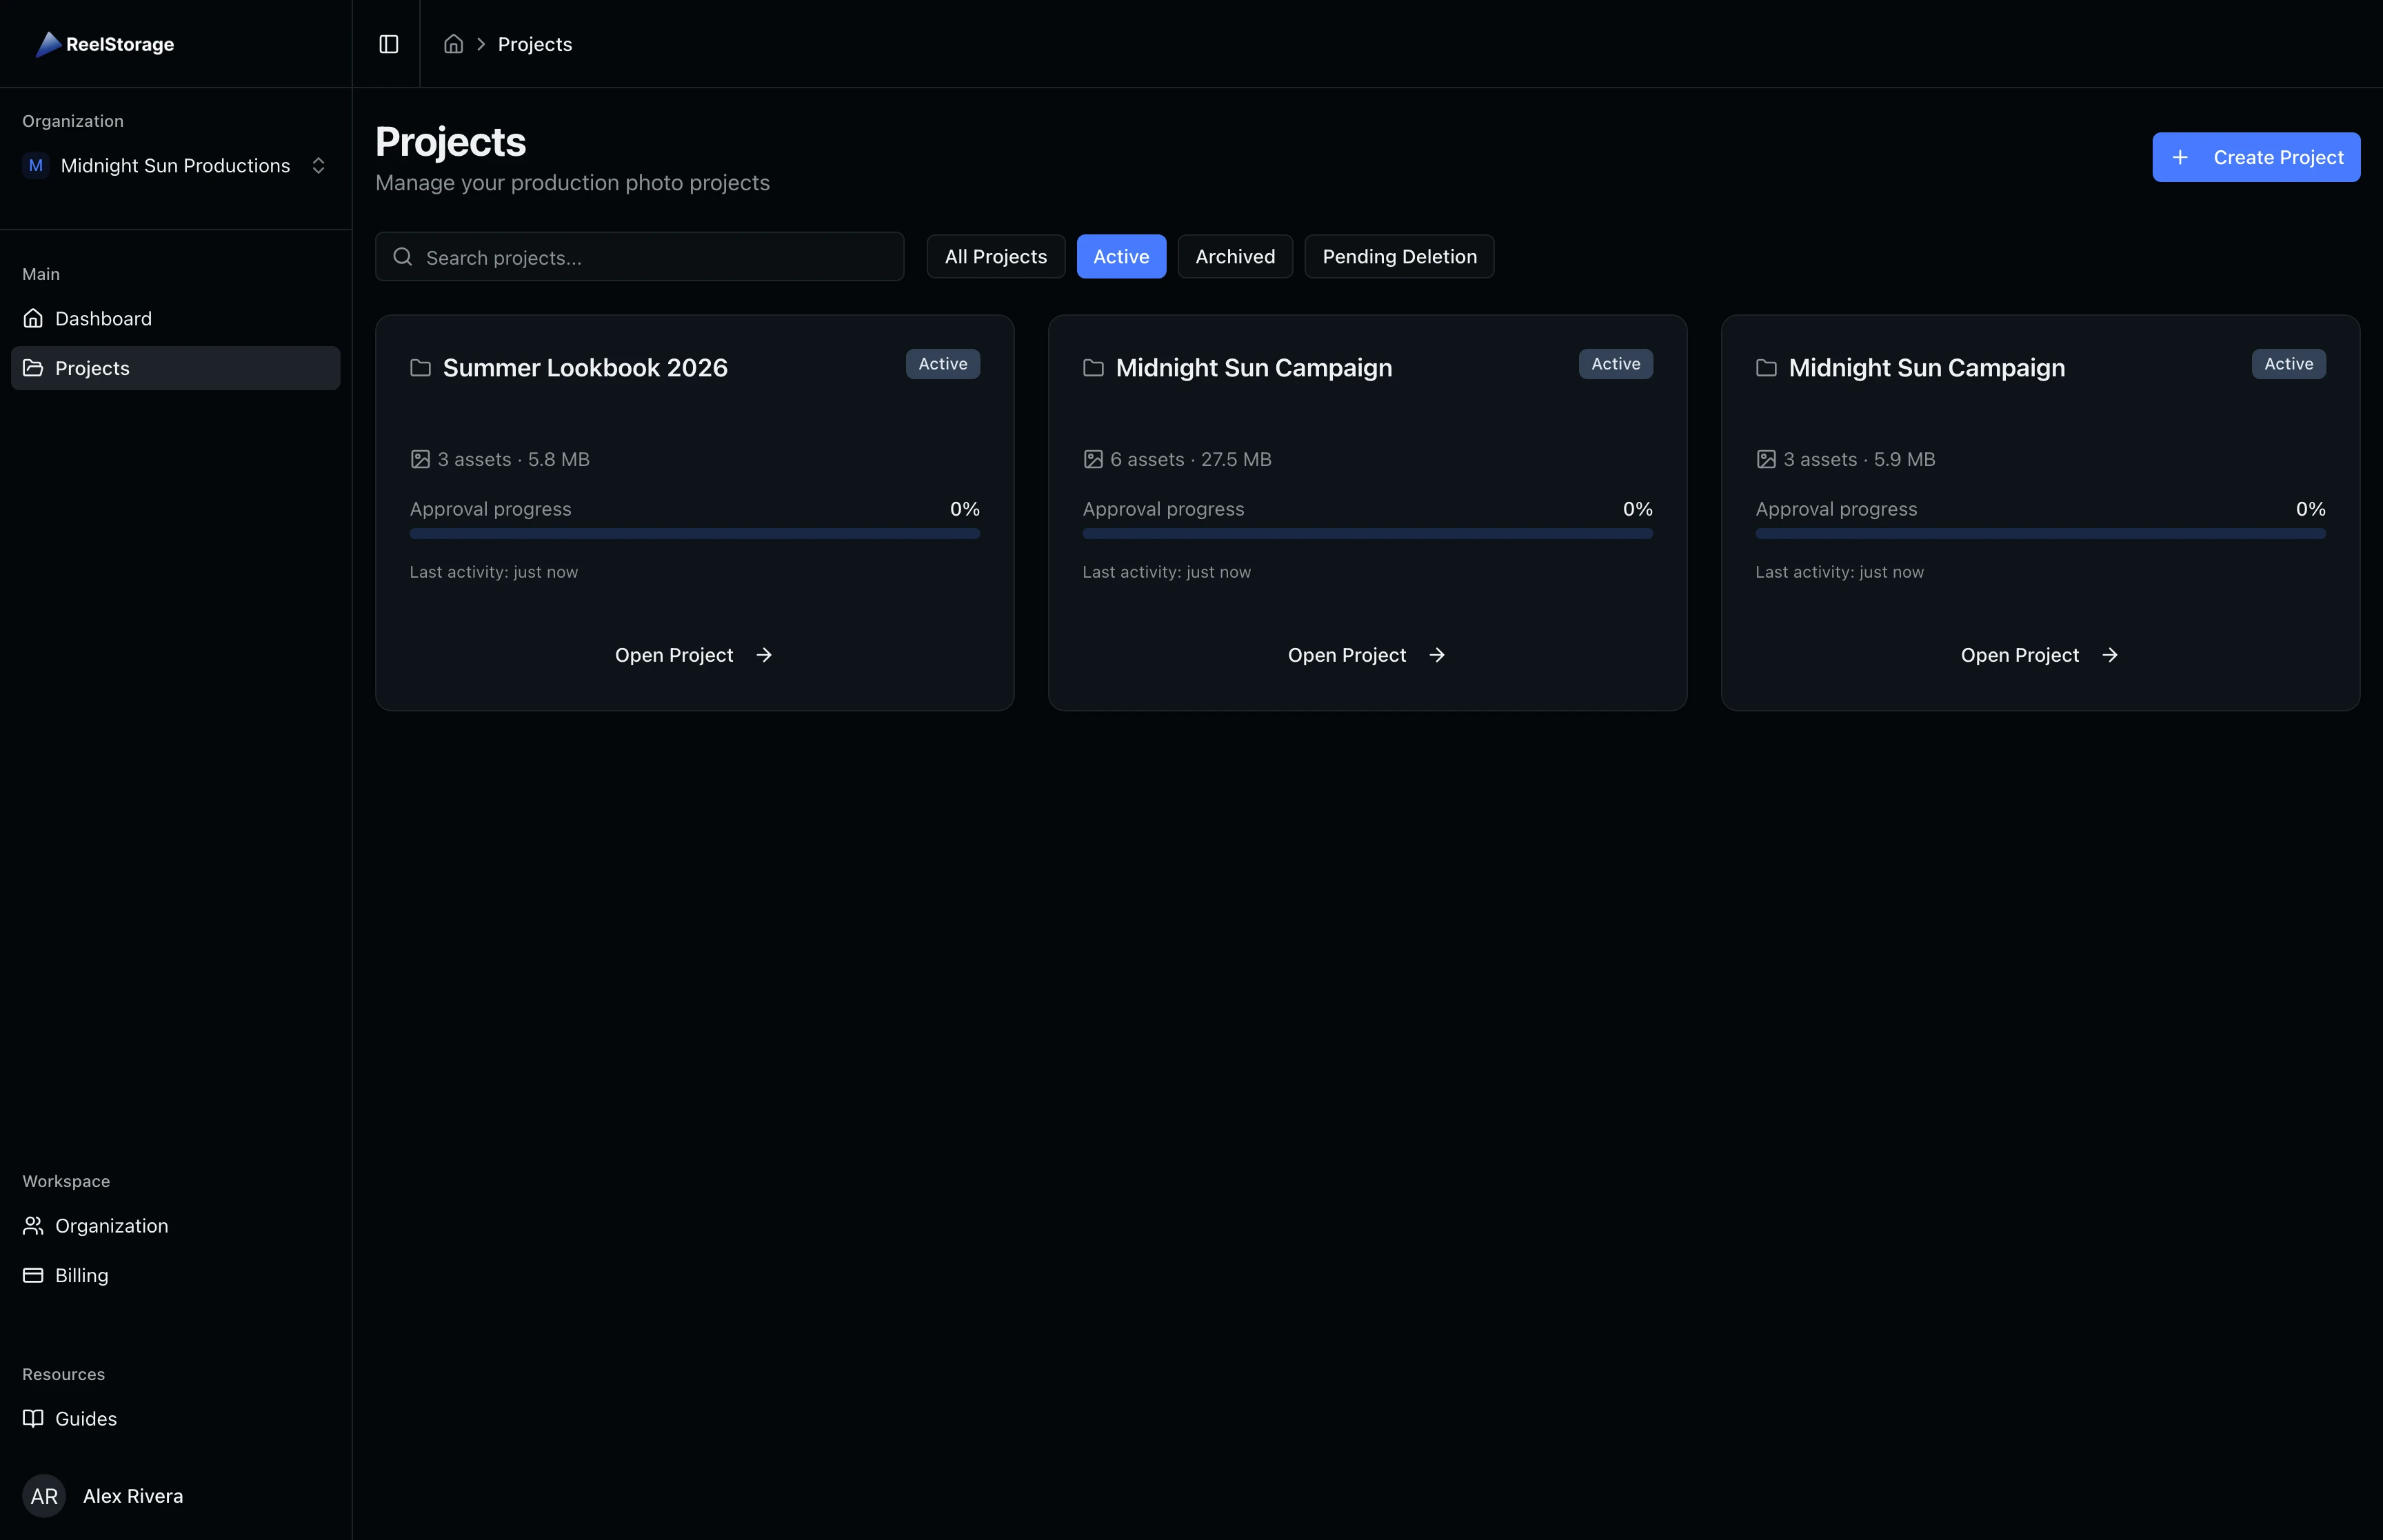
Task: Click the Create Project button
Action: tap(2256, 157)
